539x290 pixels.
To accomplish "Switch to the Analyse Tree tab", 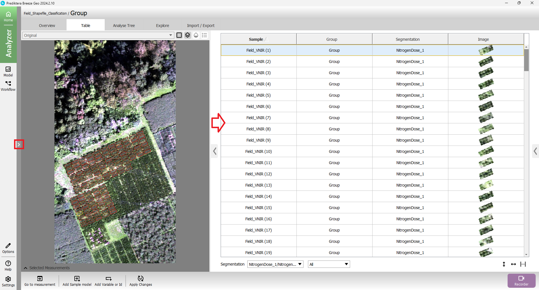I will pos(124,26).
